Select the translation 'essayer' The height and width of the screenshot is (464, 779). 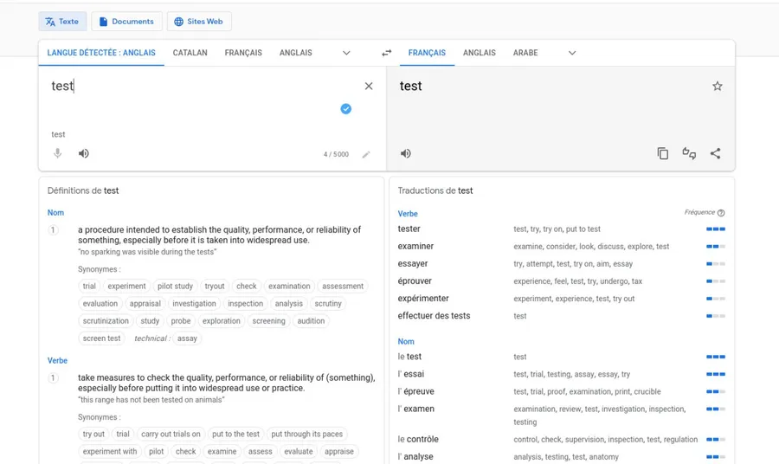(413, 264)
